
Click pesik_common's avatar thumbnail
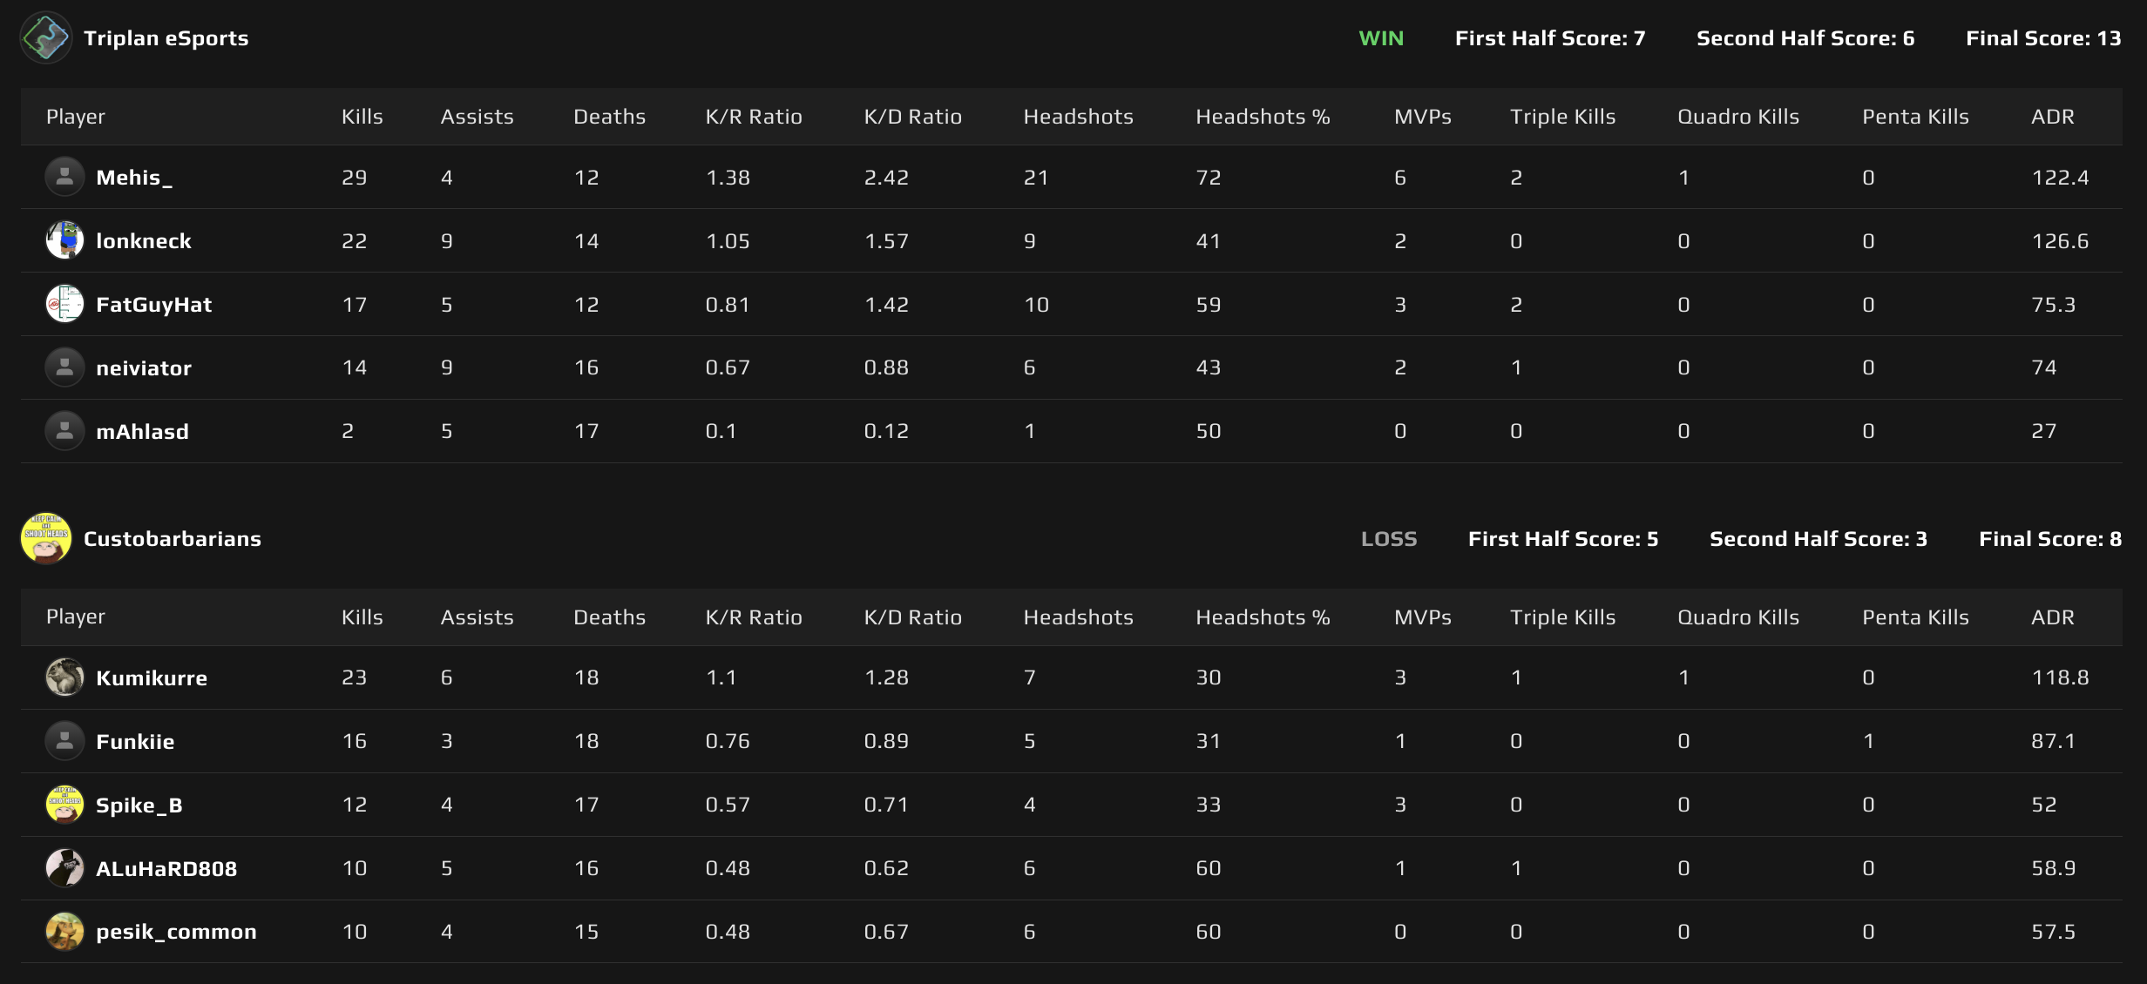(64, 931)
